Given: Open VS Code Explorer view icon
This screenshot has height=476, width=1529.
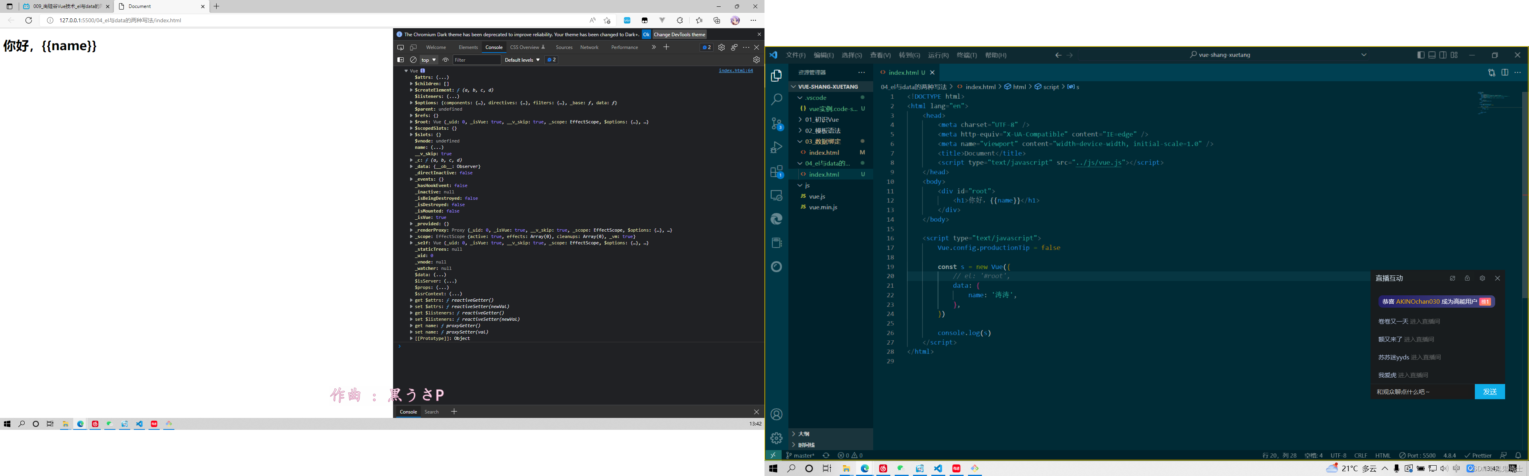Looking at the screenshot, I should pos(776,75).
